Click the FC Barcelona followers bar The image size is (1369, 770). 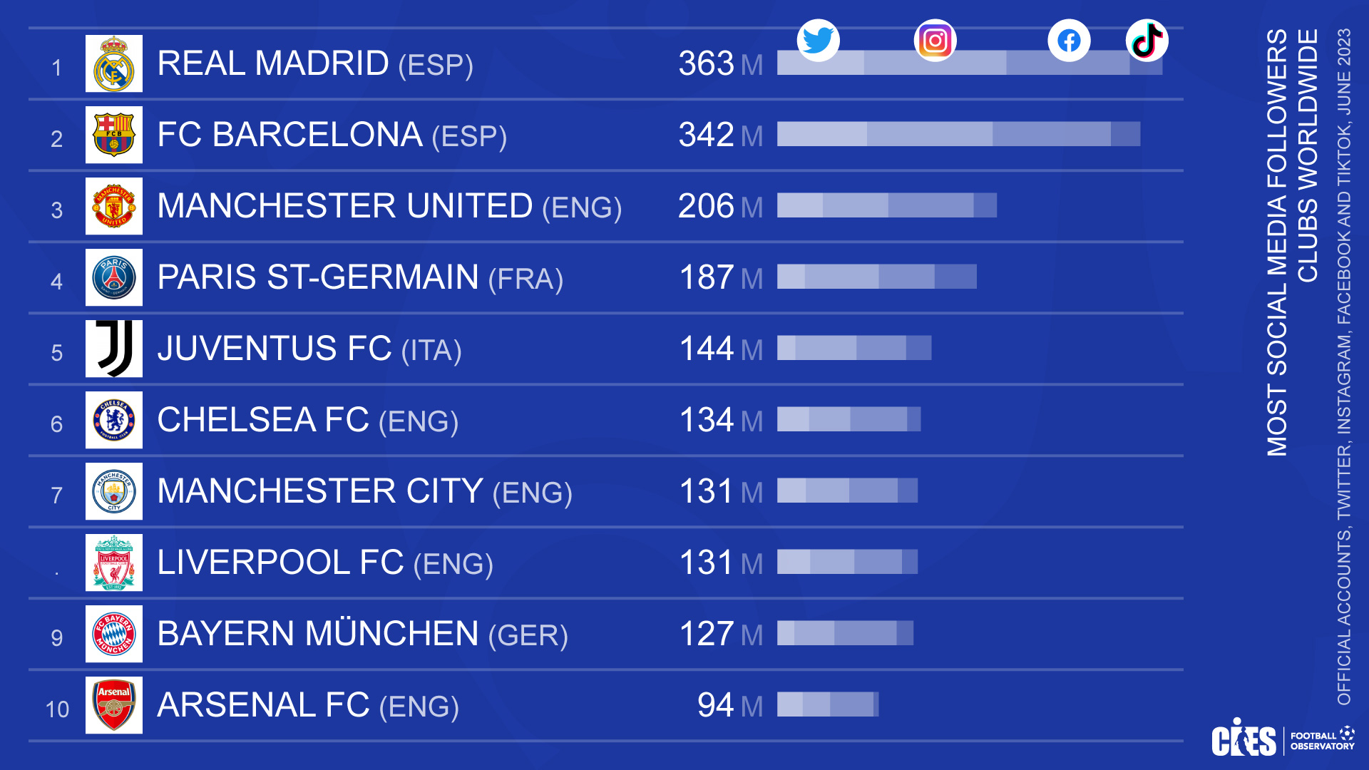[958, 134]
